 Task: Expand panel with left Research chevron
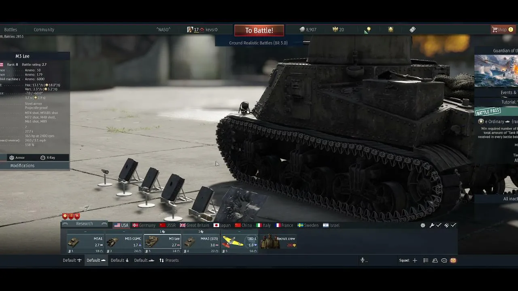click(65, 224)
